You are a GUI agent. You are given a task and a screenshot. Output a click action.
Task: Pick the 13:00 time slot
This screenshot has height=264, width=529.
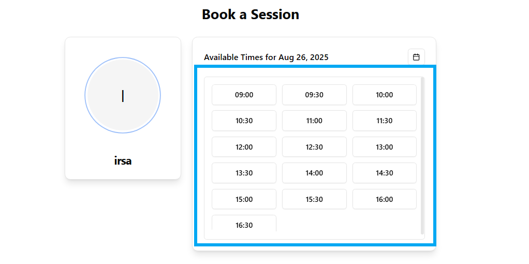point(384,147)
